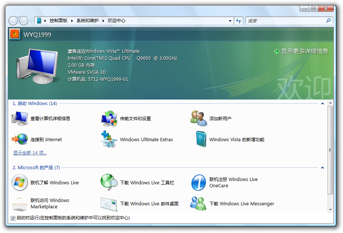Open the 查看计算机详细信息 computer icon
Viewport: 343px width, 233px height.
tap(20, 119)
